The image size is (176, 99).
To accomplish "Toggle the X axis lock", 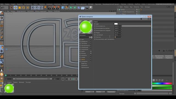I will (33, 8).
